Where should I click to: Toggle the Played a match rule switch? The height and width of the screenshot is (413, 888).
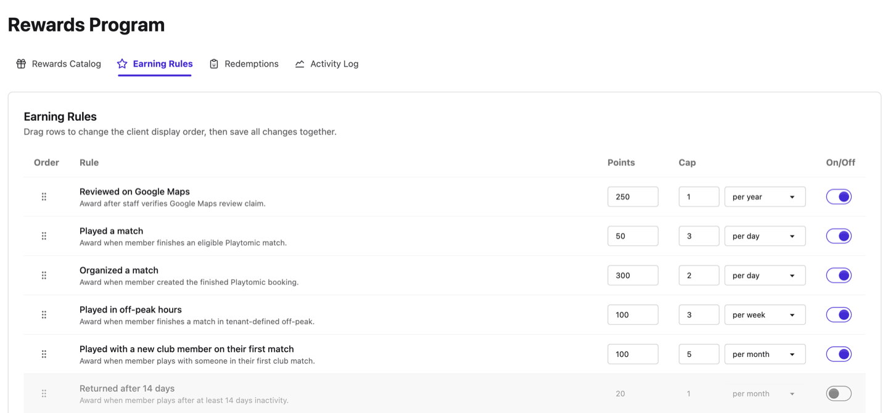click(839, 236)
